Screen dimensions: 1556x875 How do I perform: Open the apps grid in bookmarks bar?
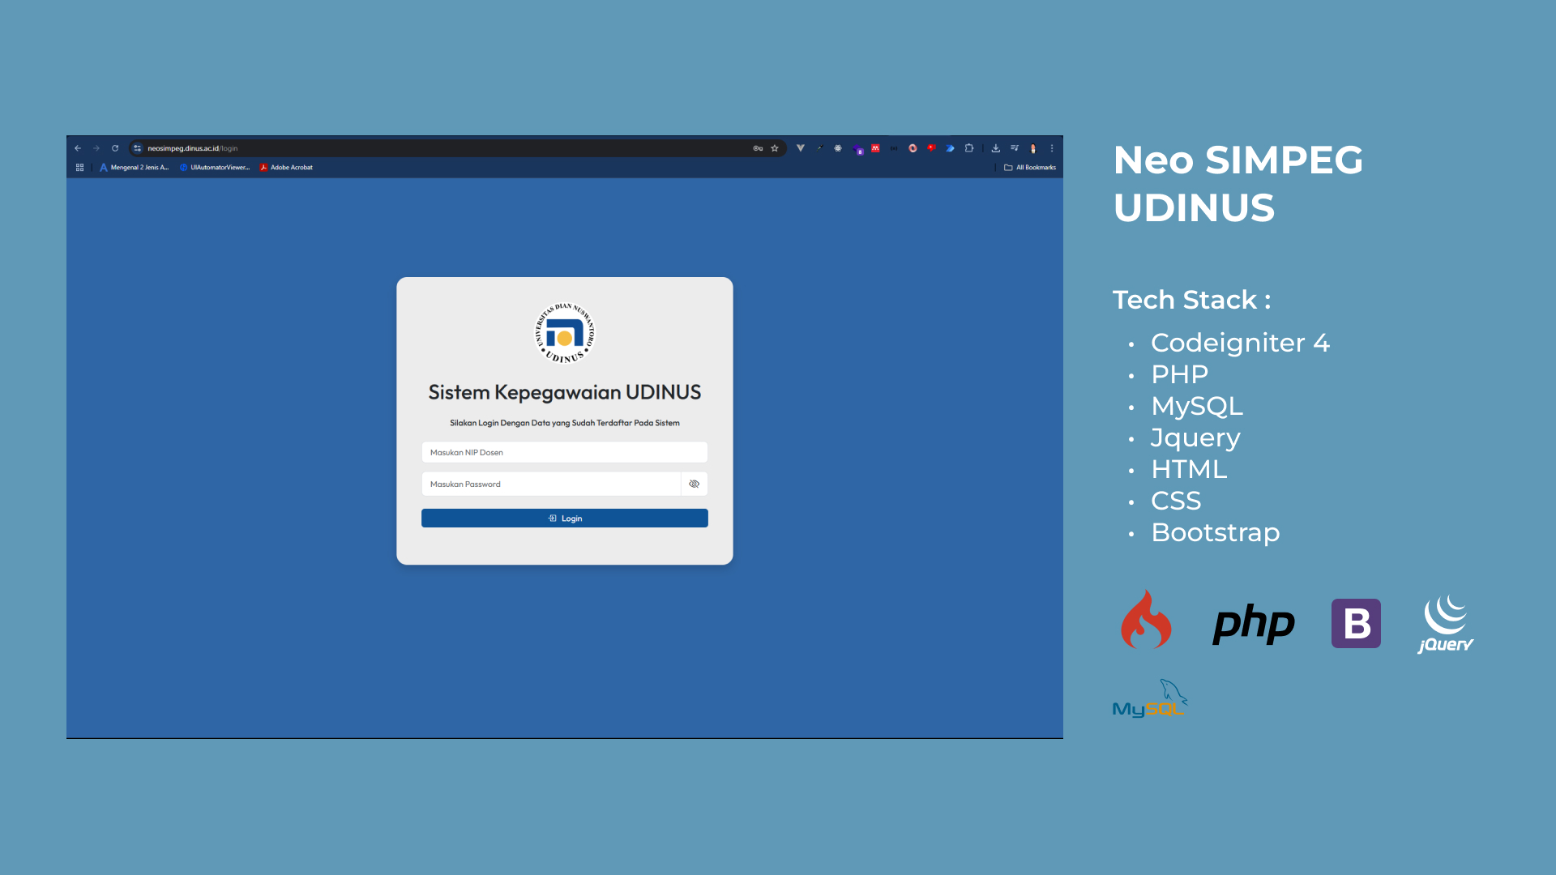pos(79,168)
